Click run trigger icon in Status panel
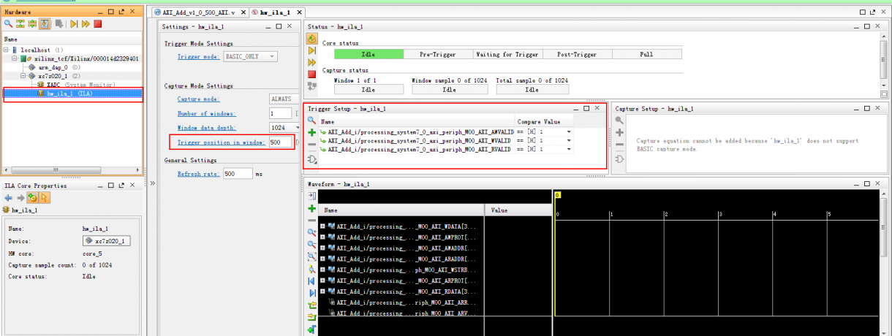The image size is (892, 336). (312, 50)
